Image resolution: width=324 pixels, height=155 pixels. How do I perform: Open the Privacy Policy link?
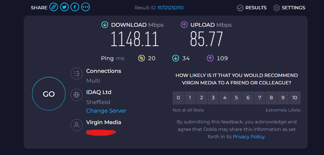[x=249, y=136]
